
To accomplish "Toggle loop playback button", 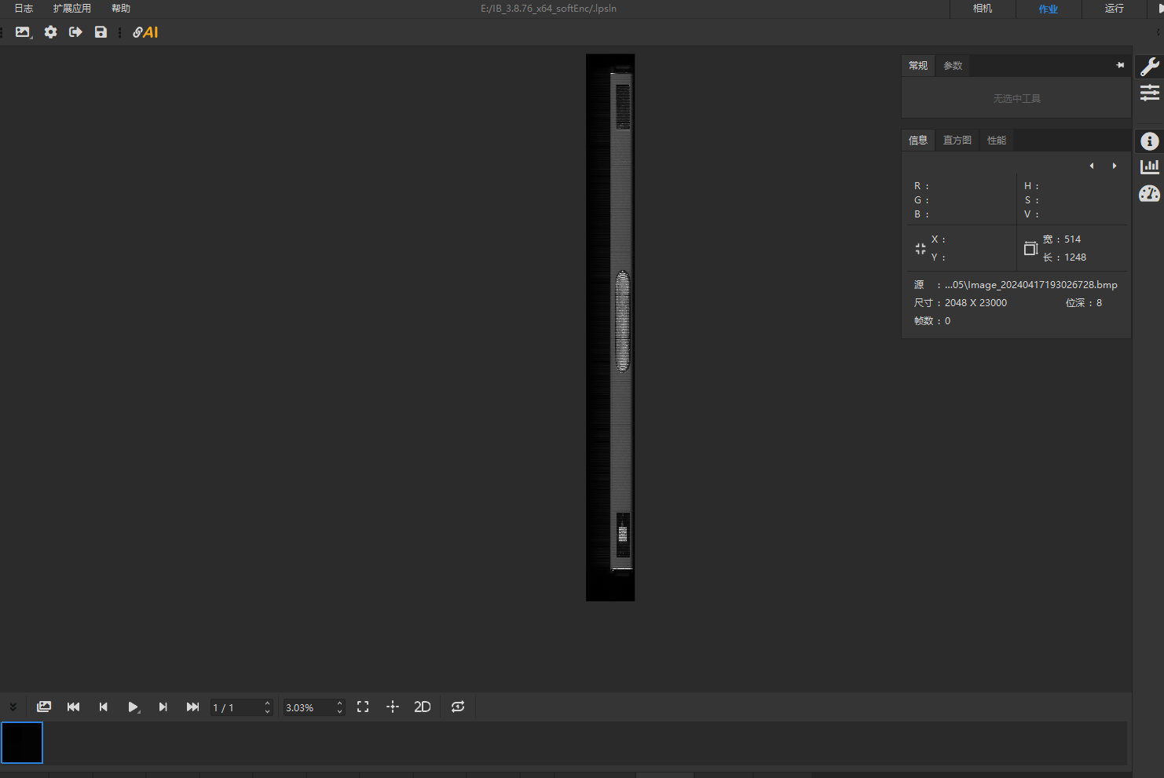I will [x=458, y=707].
